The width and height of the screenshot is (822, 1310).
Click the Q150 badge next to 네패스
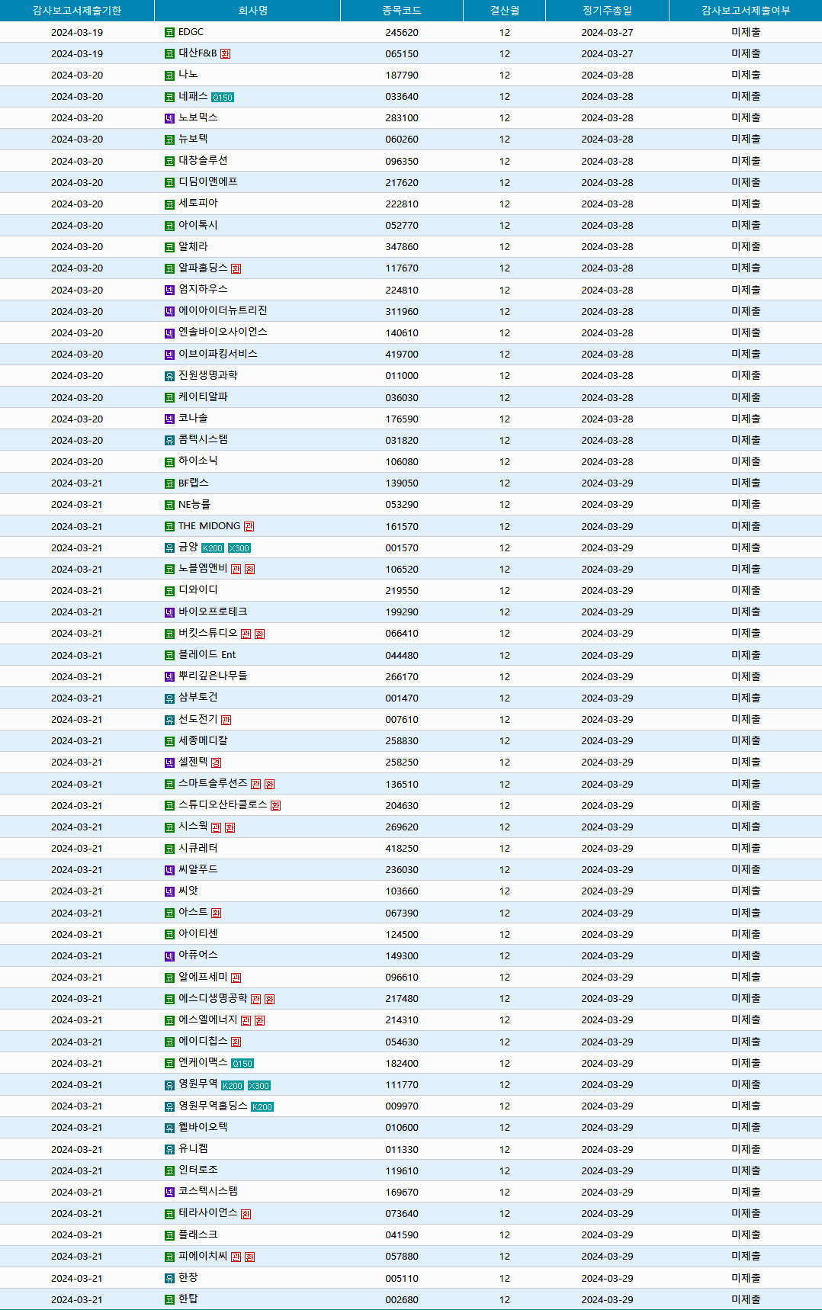[x=223, y=98]
